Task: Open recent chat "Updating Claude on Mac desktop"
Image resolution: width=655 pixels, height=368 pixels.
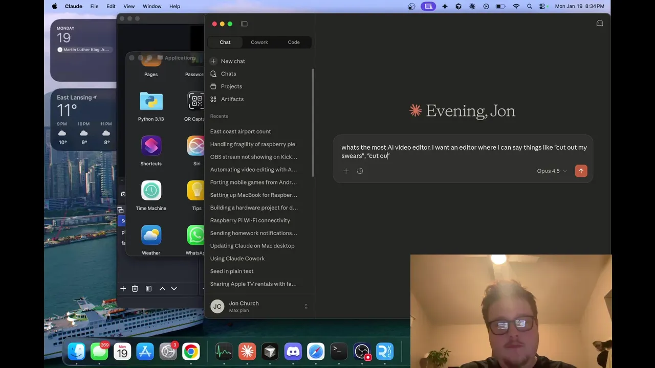Action: point(252,246)
